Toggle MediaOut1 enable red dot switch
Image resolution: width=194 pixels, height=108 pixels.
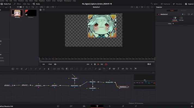(x=159, y=14)
